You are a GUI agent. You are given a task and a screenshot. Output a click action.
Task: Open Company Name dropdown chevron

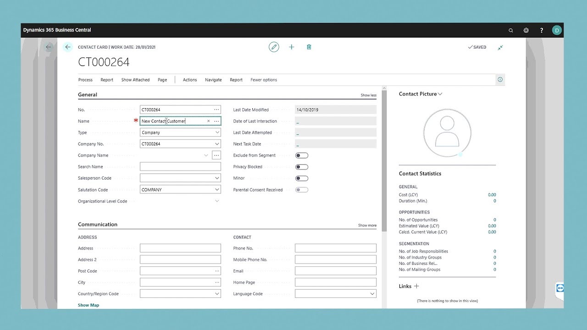(x=206, y=155)
